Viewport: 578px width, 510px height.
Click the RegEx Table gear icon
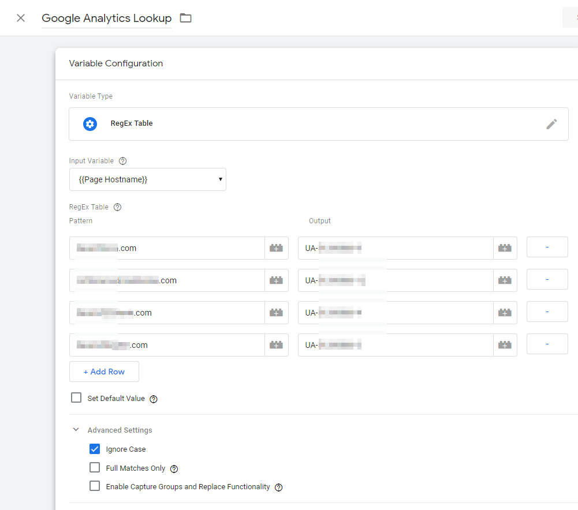[x=90, y=123]
